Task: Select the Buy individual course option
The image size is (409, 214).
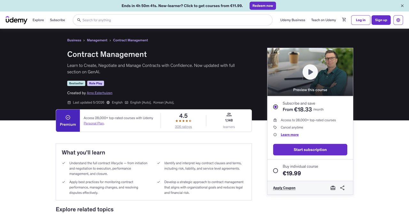Action: 275,171
